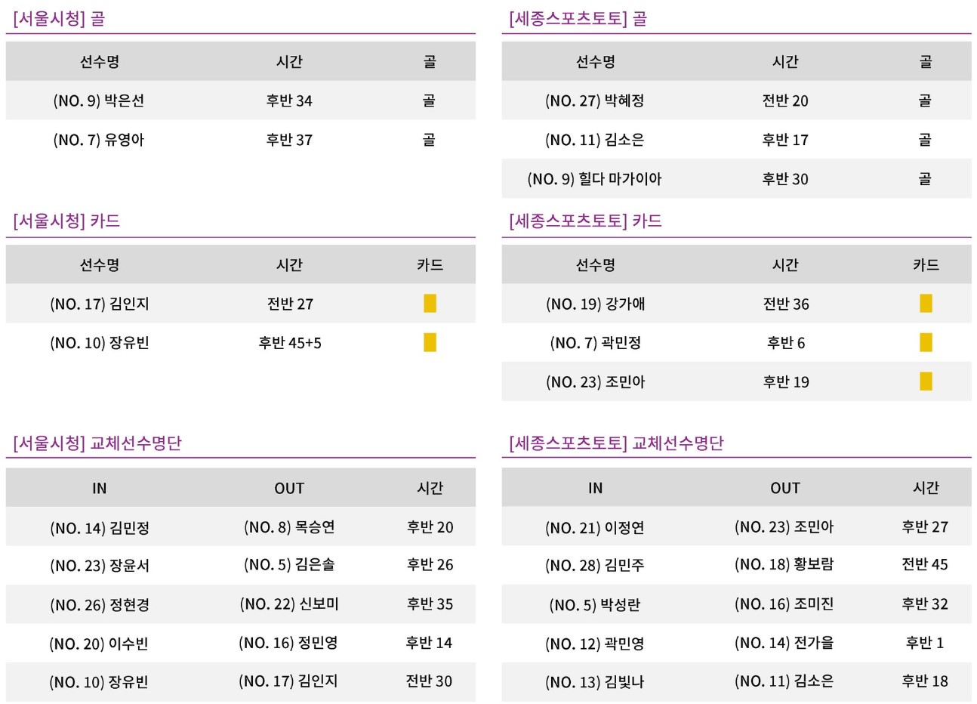Click player (NO. 9) 힐다 마가이아
Image resolution: width=977 pixels, height=704 pixels.
pos(595,179)
